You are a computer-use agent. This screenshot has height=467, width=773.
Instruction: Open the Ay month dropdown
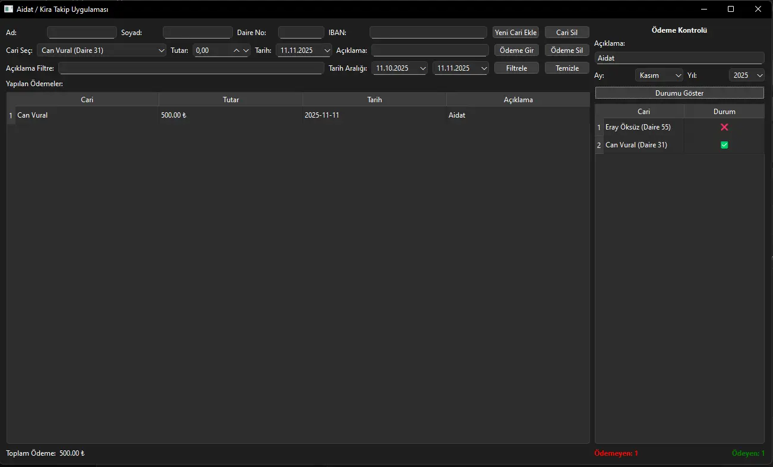click(x=678, y=75)
